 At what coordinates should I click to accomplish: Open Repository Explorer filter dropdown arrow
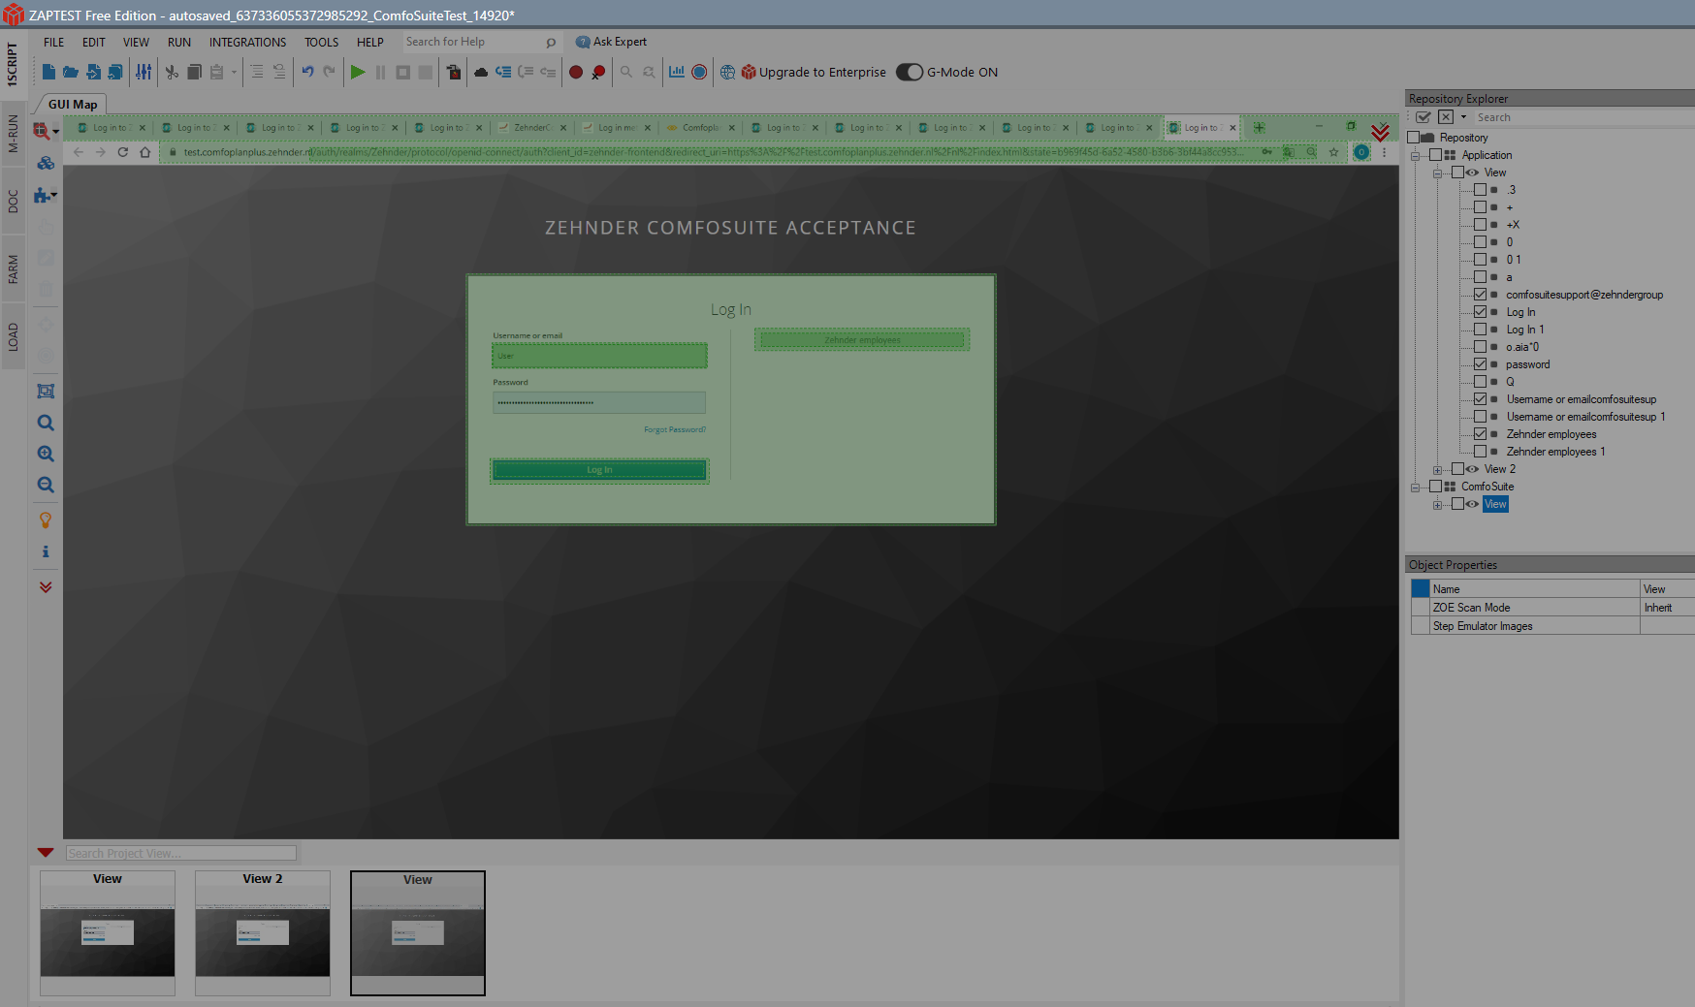point(1463,117)
